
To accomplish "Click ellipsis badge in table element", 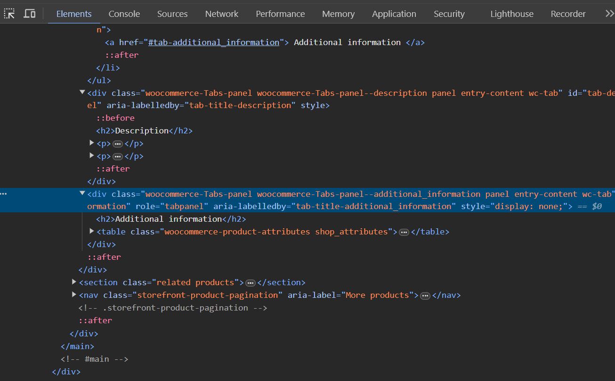I will pos(404,232).
